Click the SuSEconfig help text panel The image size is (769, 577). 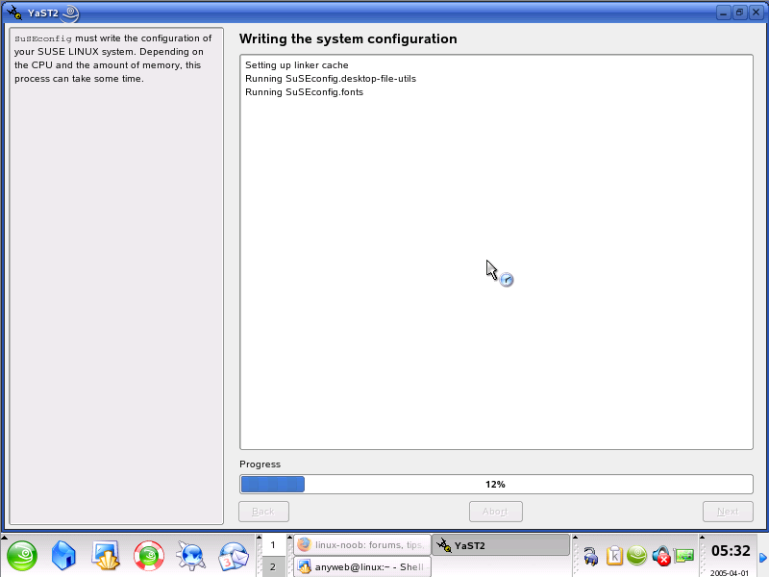tap(116, 276)
